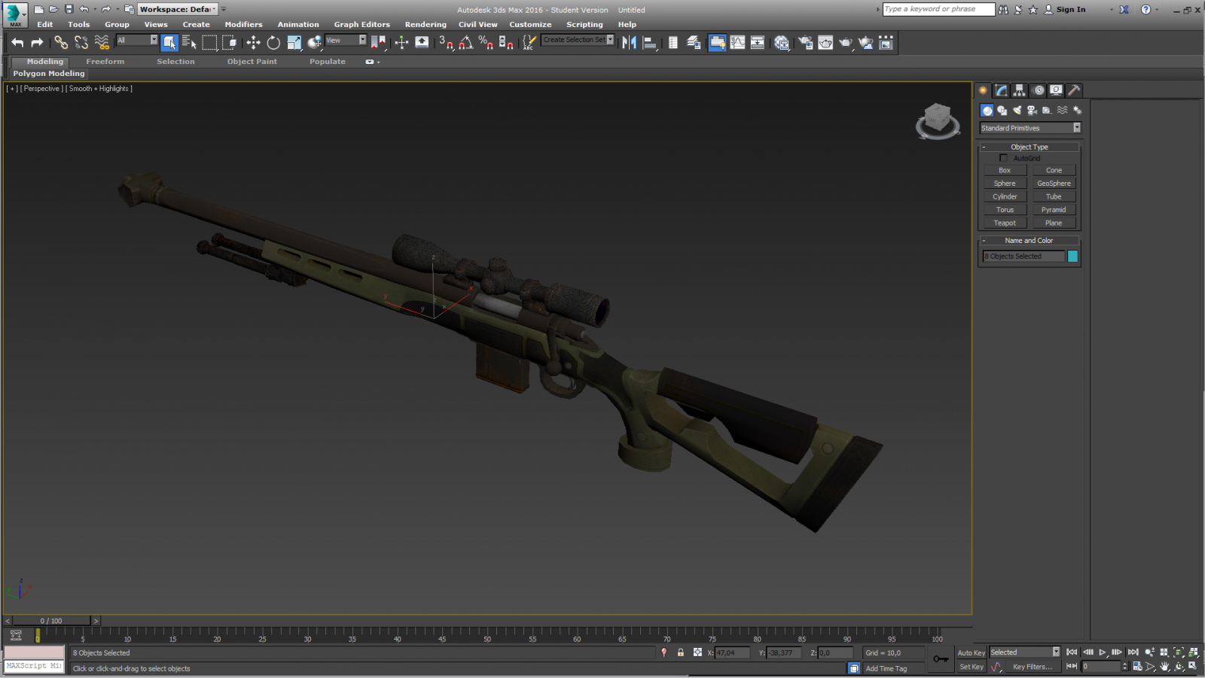The image size is (1205, 678).
Task: Create a GeoSphere primitive
Action: click(x=1054, y=184)
